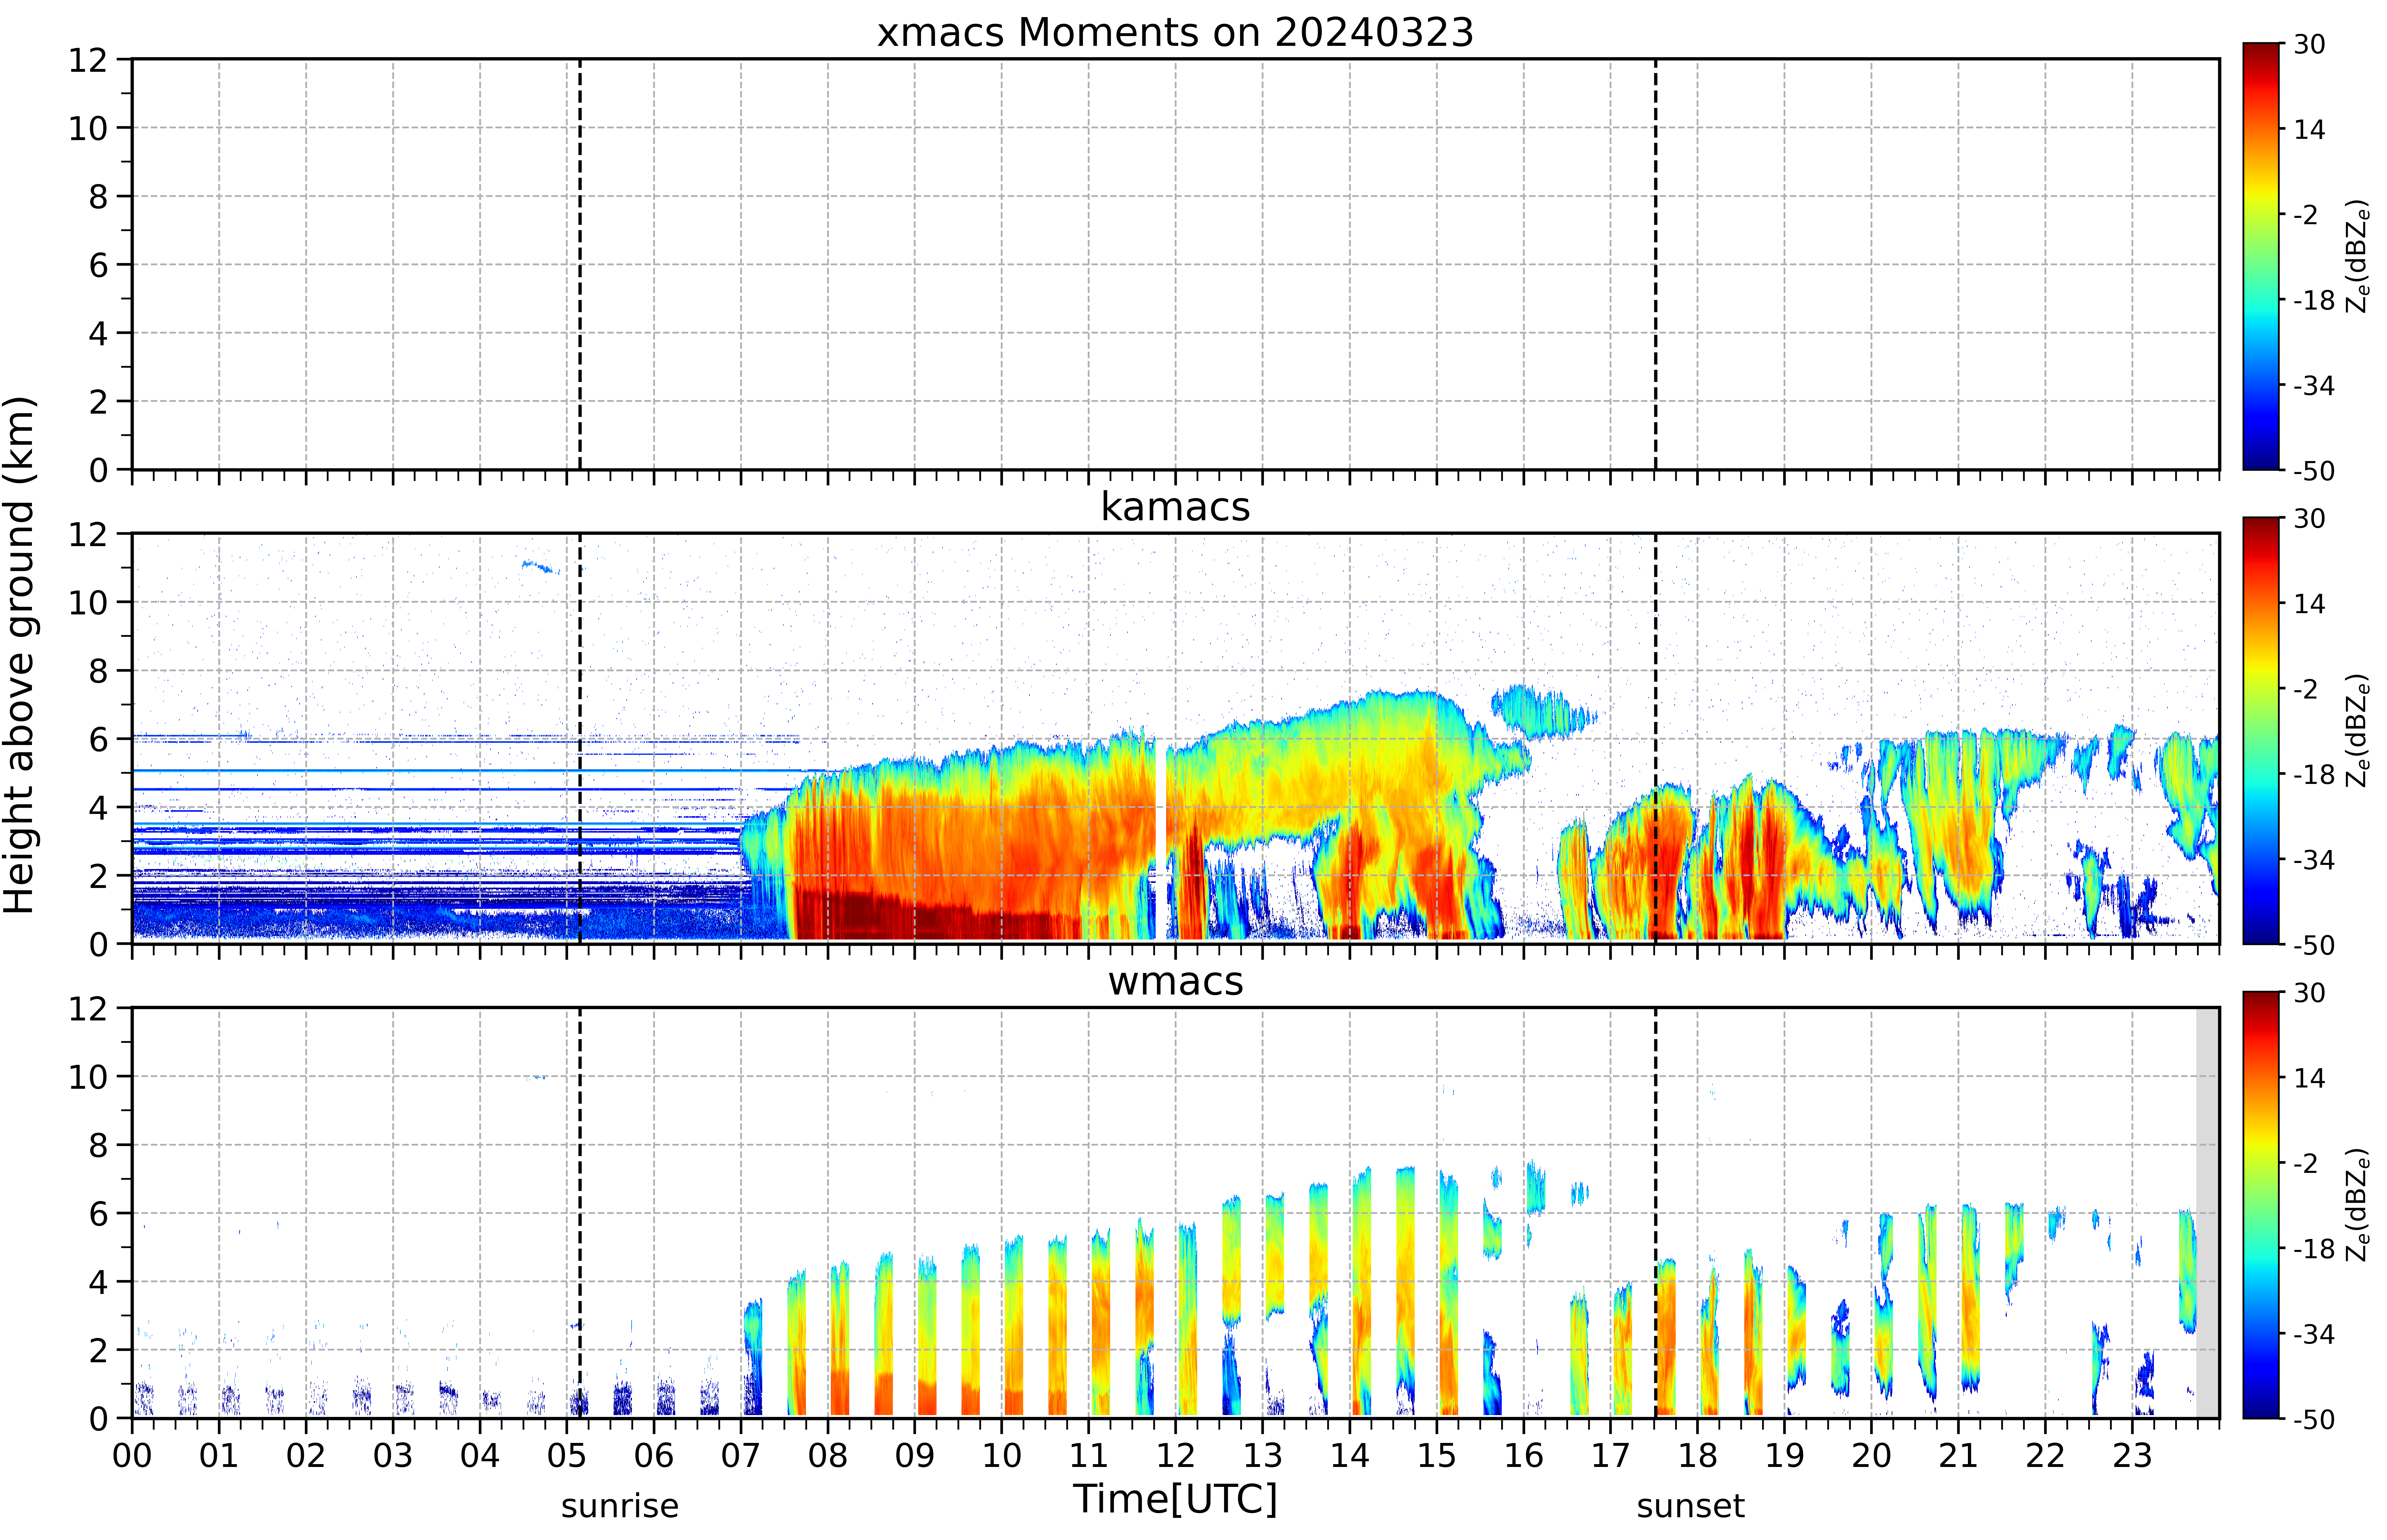Click the "-34" tick on the wmacs colorbar
Image resolution: width=2387 pixels, height=1540 pixels.
click(2314, 1334)
